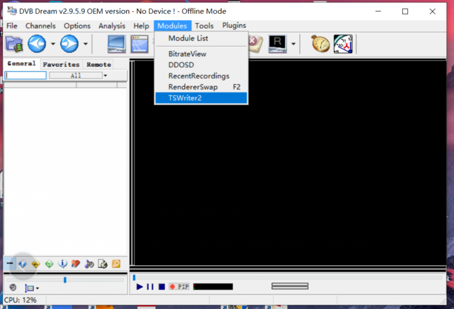Open the Options menu
Viewport: 454px width, 309px height.
click(77, 26)
